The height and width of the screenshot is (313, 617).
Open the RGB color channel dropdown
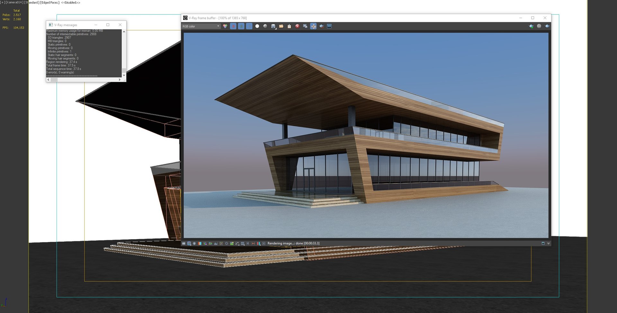[x=201, y=26]
